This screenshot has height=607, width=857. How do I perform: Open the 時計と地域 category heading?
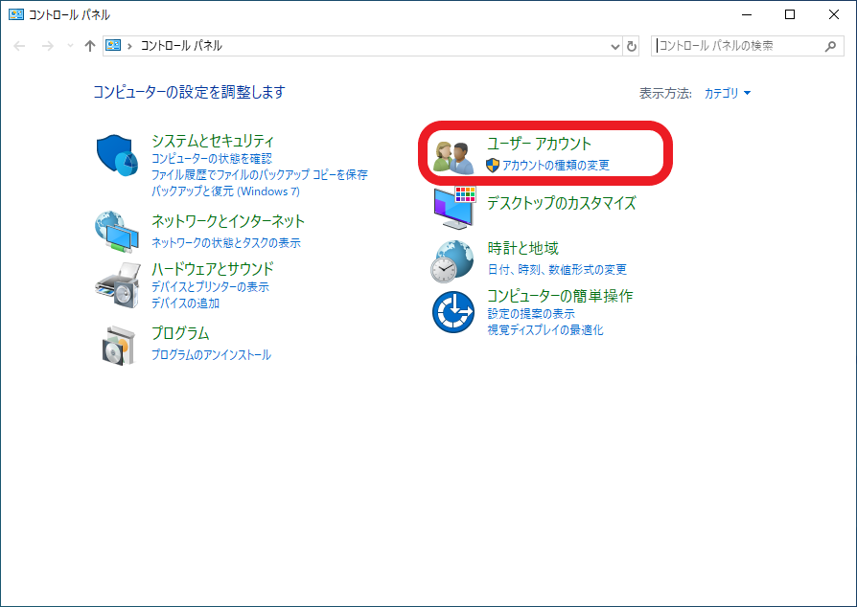click(x=523, y=248)
